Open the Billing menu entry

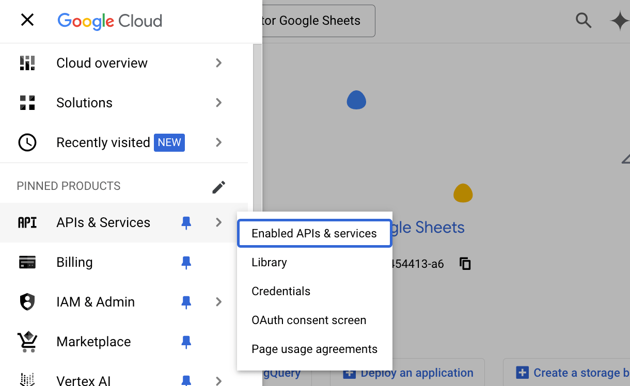124,262
